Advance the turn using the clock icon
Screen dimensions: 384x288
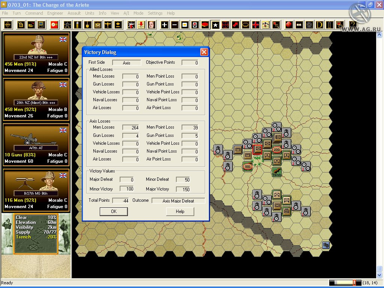tap(53, 25)
